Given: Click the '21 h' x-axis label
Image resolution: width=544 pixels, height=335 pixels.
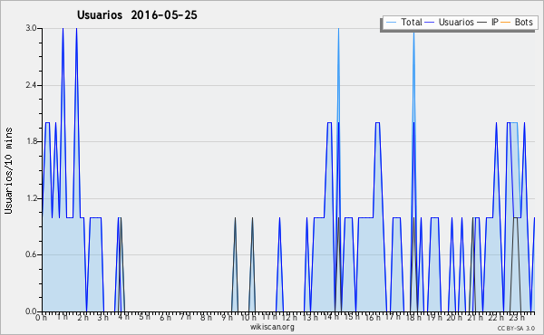Looking at the screenshot, I should pos(475,318).
